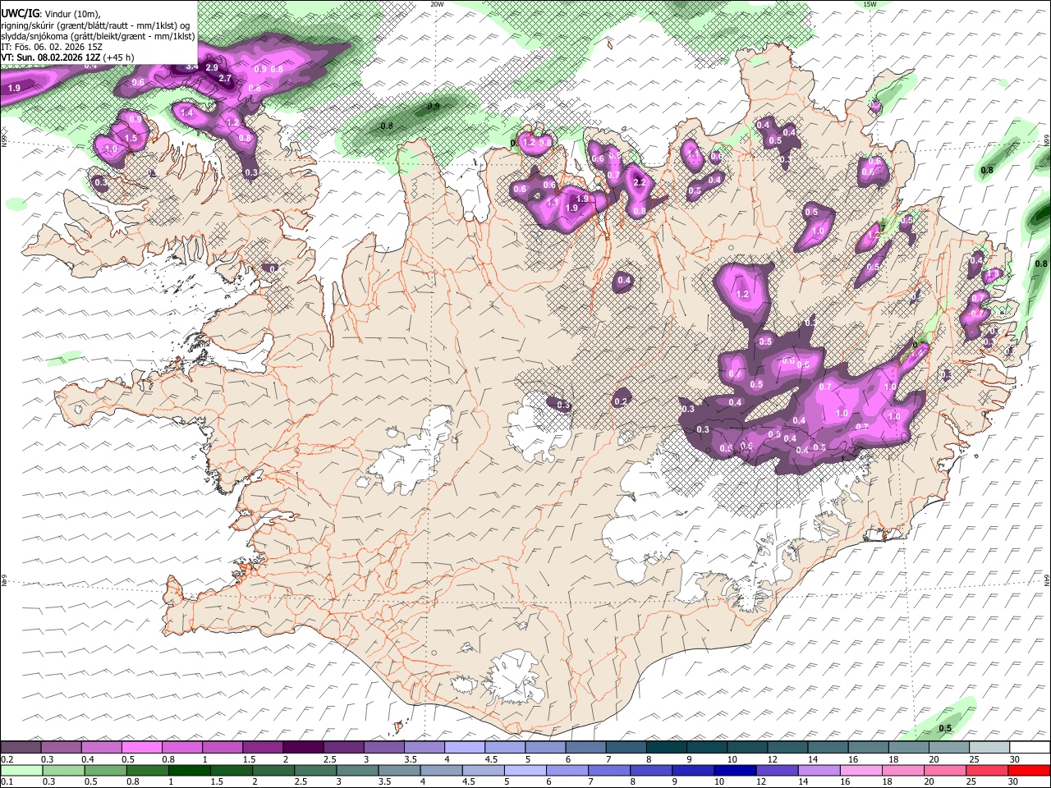1051x788 pixels.
Task: Select the pale gray 25 swatch in upper legend
Action: [x=990, y=747]
